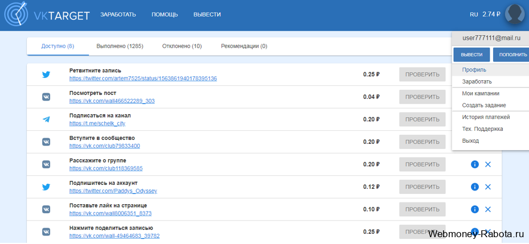Click the 0.10 ₽ reward of Поставьте лайк

tap(371, 209)
